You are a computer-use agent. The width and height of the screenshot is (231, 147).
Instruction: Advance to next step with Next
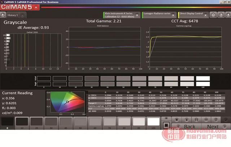pyautogui.click(x=216, y=126)
